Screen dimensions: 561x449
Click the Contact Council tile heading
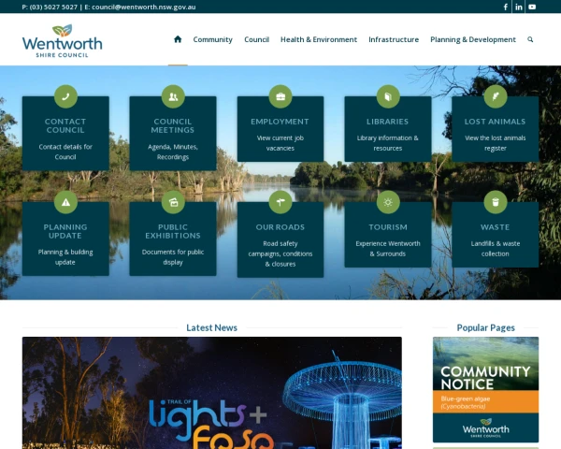(x=65, y=125)
